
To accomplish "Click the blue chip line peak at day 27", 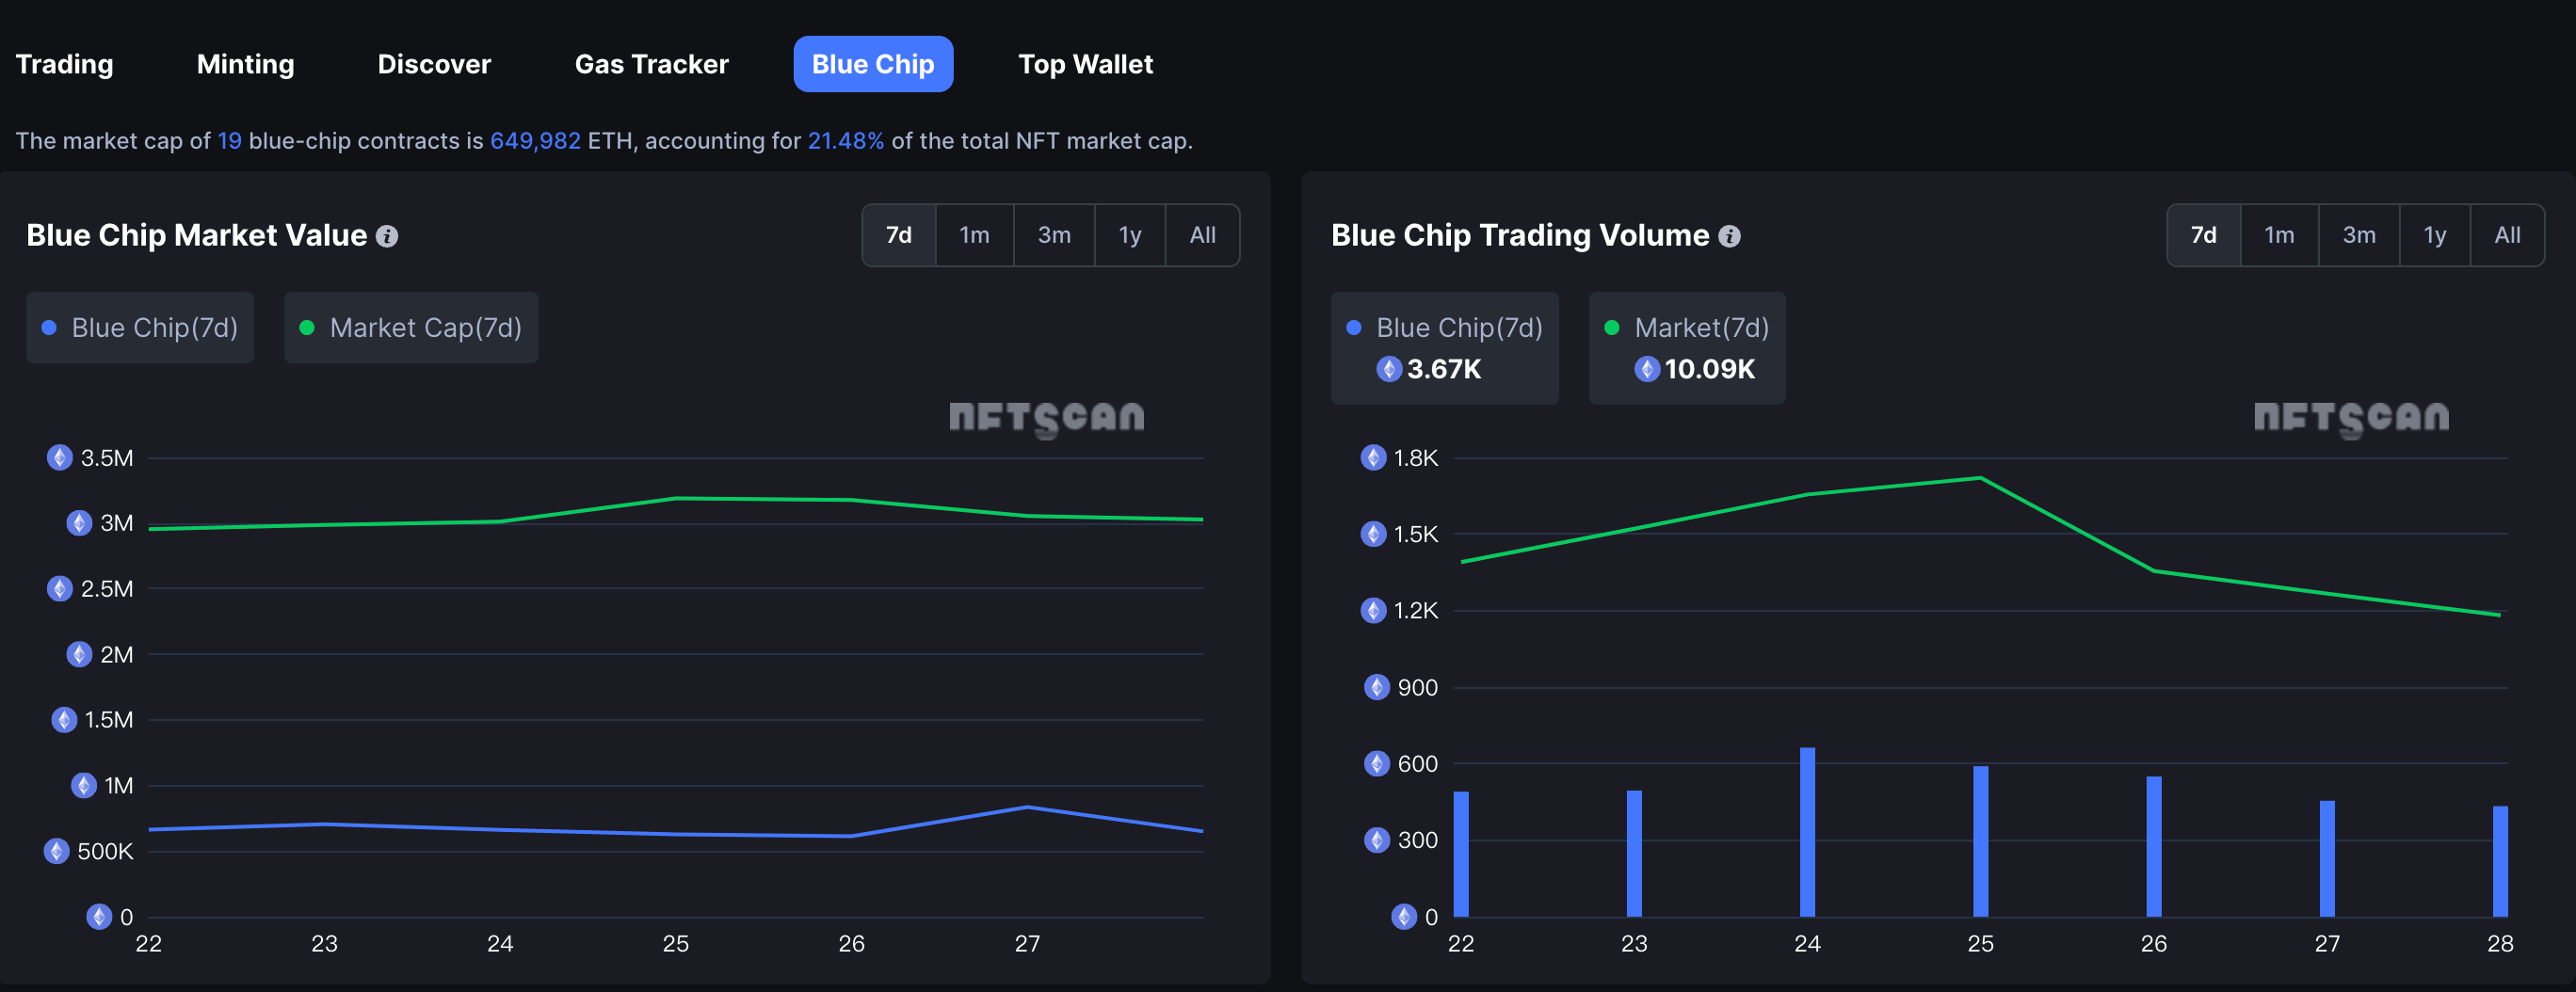I will point(1028,807).
